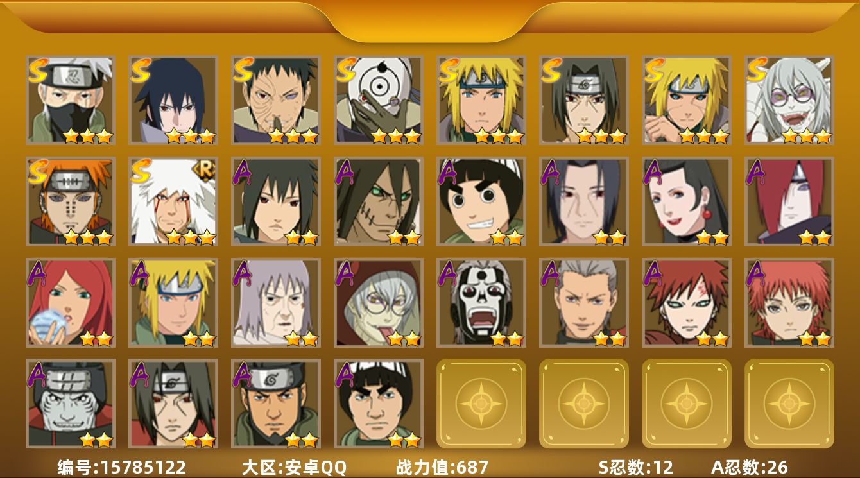This screenshot has height=478, width=860.
Task: Select the white-haired ninja with R badge
Action: click(173, 201)
